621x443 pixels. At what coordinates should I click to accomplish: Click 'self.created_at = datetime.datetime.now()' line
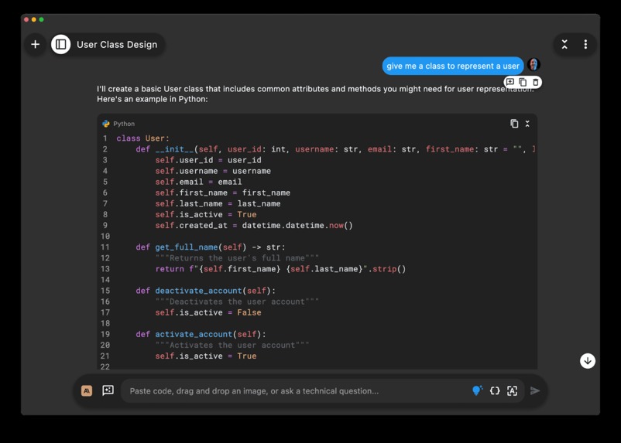[x=254, y=226]
